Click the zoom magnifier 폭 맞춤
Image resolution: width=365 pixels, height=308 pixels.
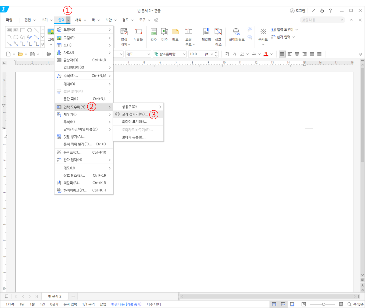355,304
